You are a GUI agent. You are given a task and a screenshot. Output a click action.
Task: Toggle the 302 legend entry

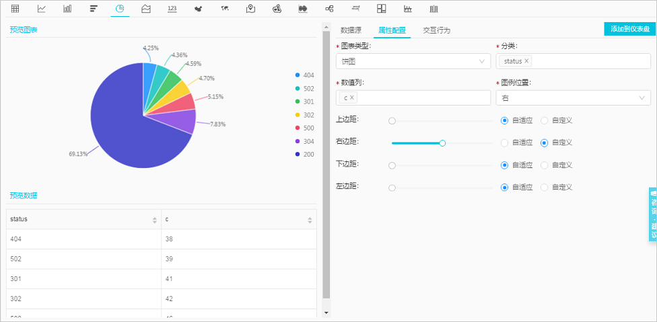305,114
